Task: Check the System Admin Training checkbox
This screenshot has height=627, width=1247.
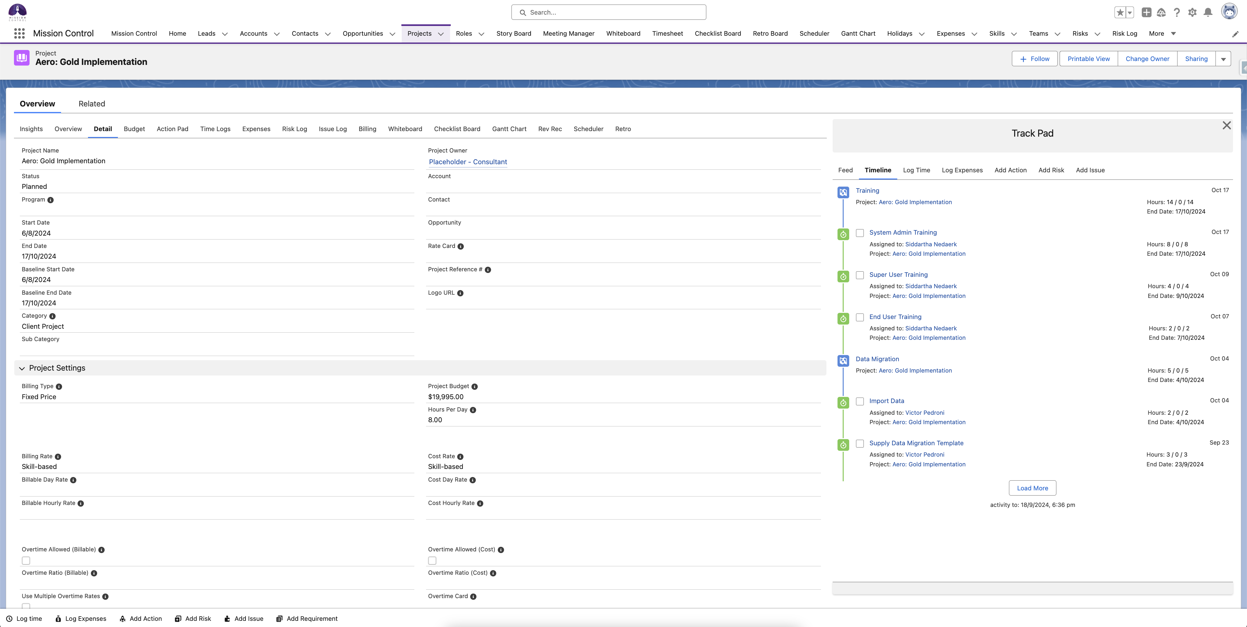Action: click(x=860, y=233)
